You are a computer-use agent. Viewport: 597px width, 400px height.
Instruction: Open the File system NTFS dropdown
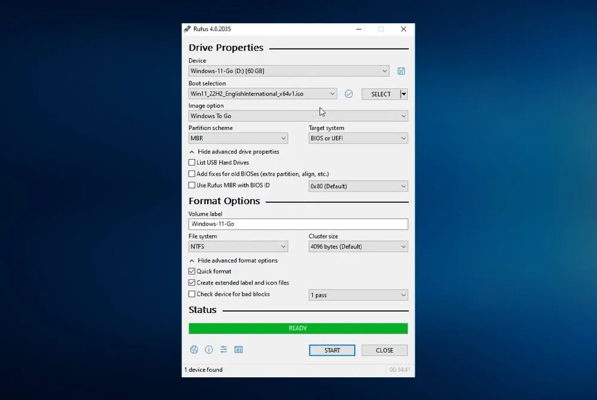[238, 247]
